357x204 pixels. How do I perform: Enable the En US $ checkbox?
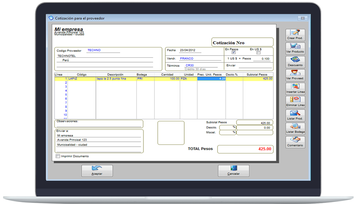pos(259,53)
